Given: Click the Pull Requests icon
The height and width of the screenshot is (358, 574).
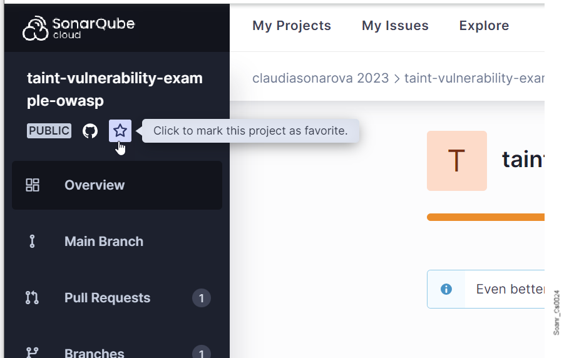Looking at the screenshot, I should click(32, 297).
